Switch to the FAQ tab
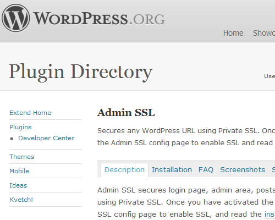Viewport: 275px width, 220px height. coord(206,170)
